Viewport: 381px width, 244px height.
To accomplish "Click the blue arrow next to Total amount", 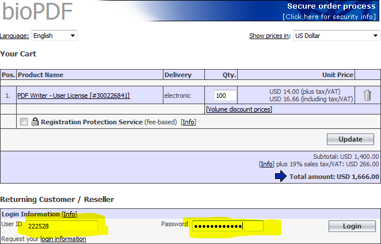I will (x=281, y=176).
